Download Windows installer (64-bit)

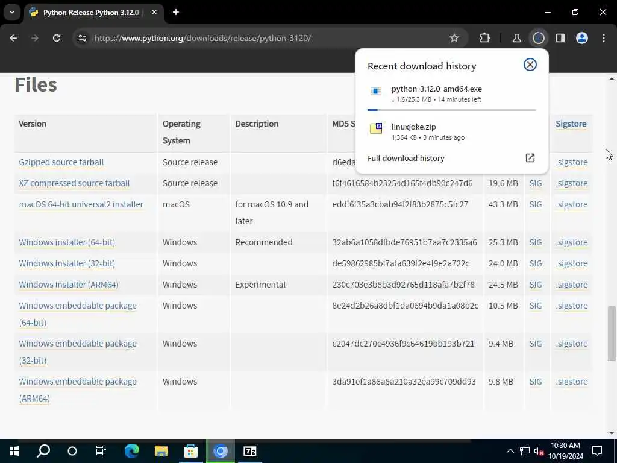pyautogui.click(x=67, y=242)
